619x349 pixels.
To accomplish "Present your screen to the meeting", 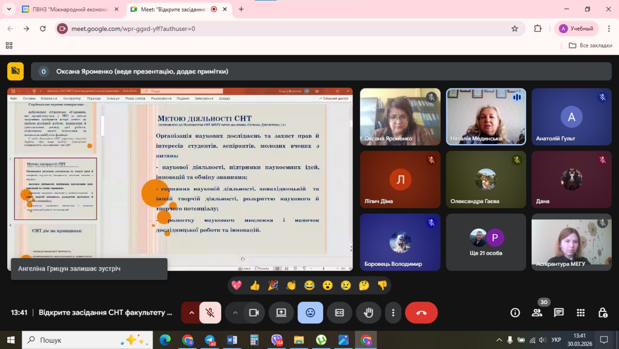I will [x=281, y=312].
